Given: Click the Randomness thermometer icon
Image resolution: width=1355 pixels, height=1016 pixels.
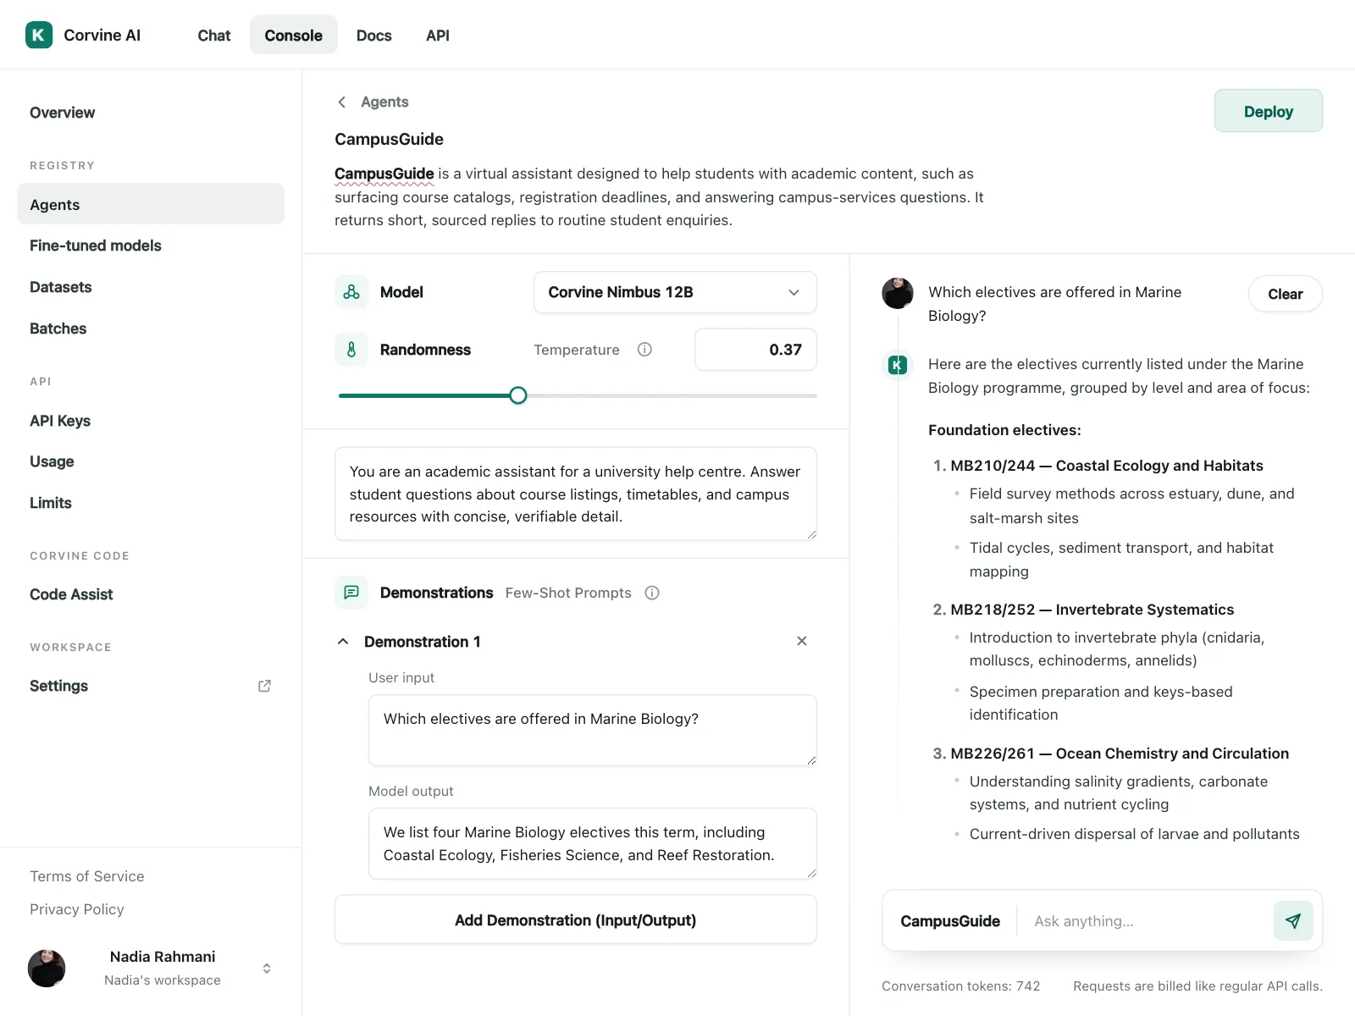Looking at the screenshot, I should coord(351,350).
